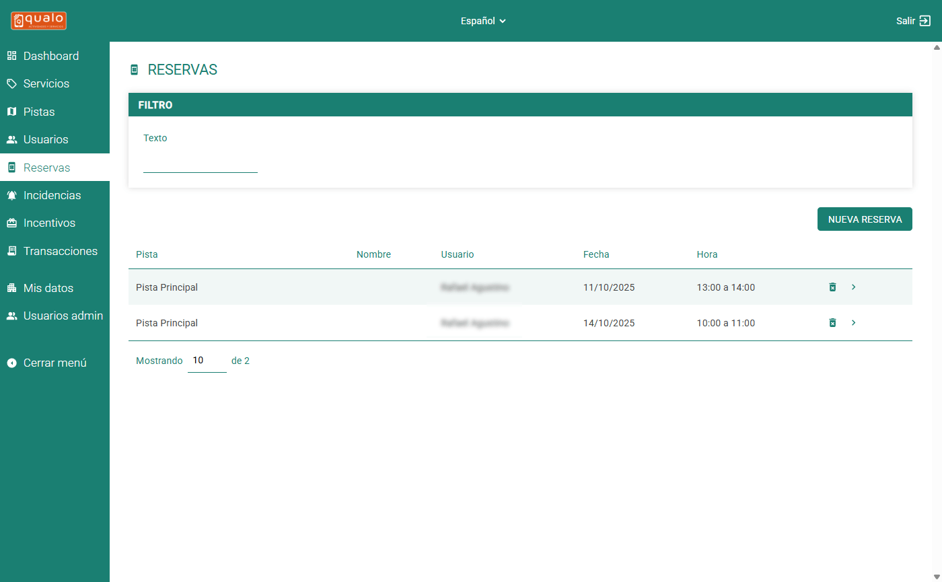Open the Español language dropdown

point(483,21)
